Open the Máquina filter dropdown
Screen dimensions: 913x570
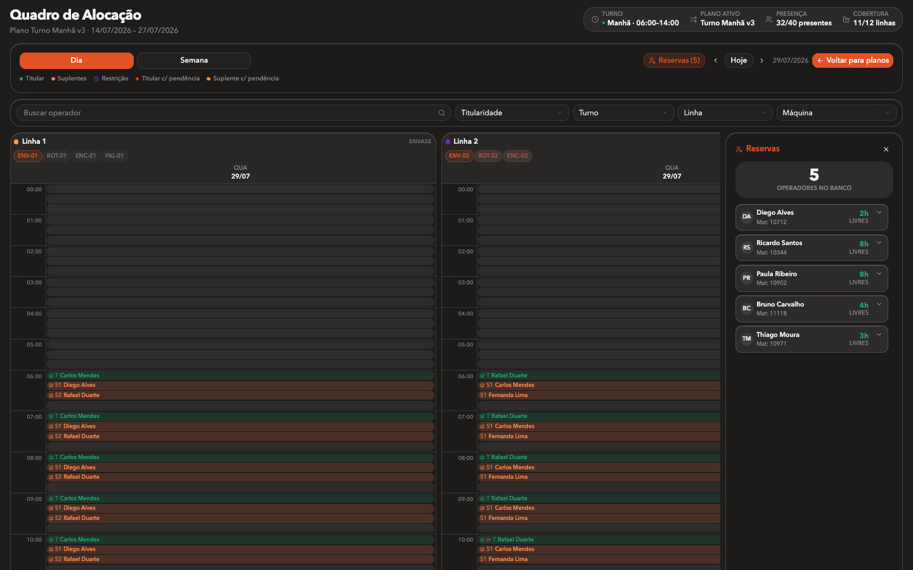[x=837, y=113]
